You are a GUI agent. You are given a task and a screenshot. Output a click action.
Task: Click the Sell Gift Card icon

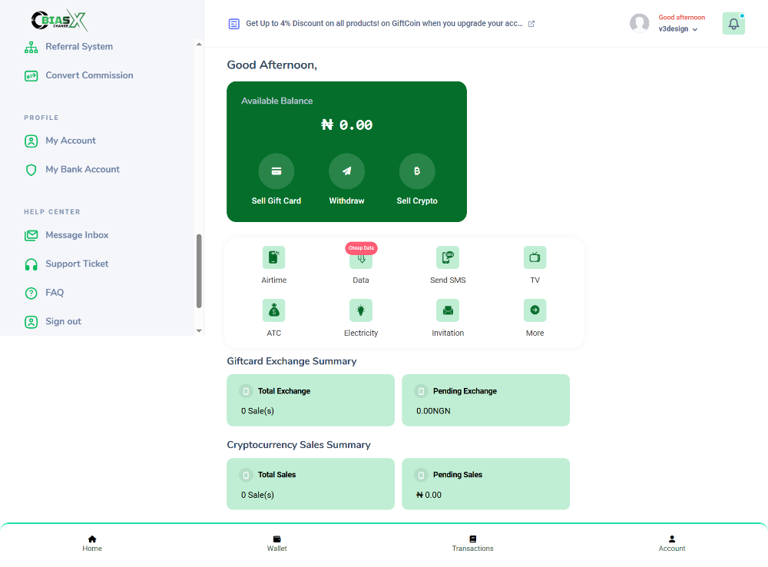pyautogui.click(x=276, y=171)
